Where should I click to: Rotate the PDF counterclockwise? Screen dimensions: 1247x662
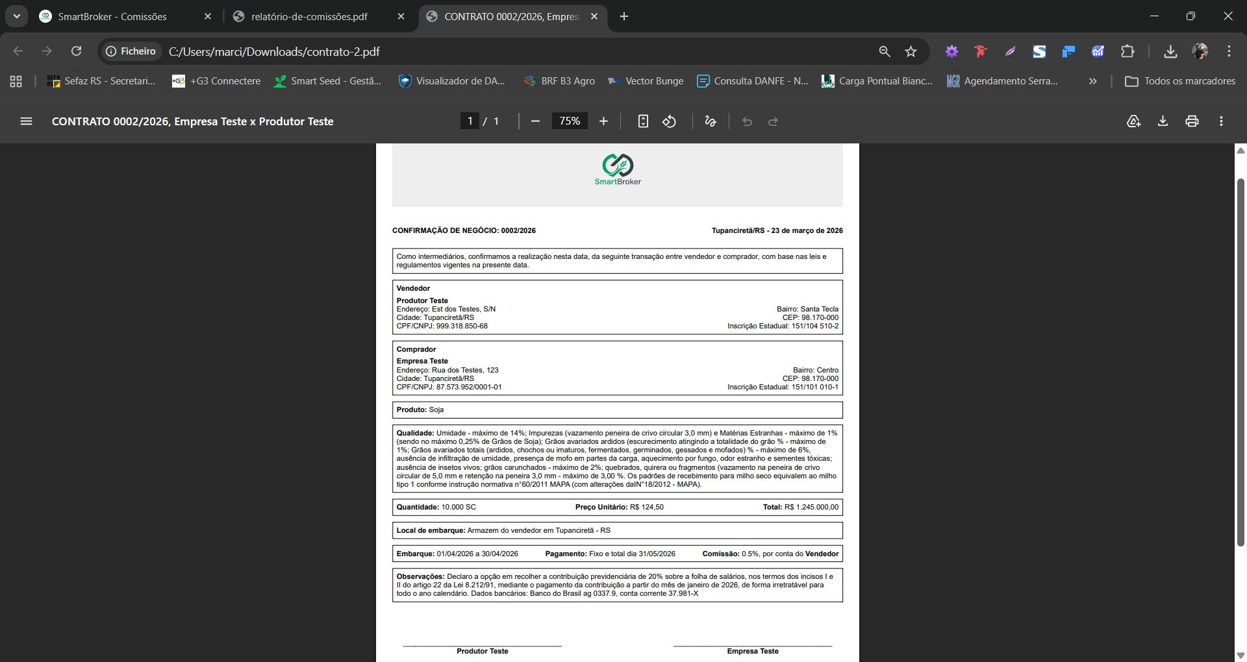pos(670,121)
